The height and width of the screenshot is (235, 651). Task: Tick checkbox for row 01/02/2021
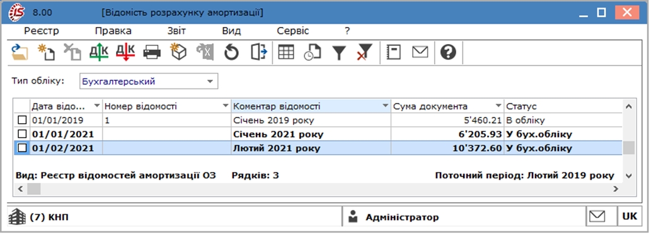tap(22, 148)
